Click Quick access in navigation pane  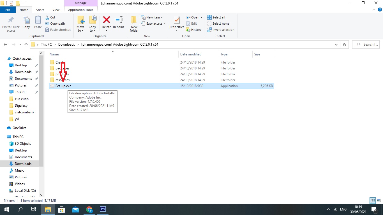[x=22, y=59]
